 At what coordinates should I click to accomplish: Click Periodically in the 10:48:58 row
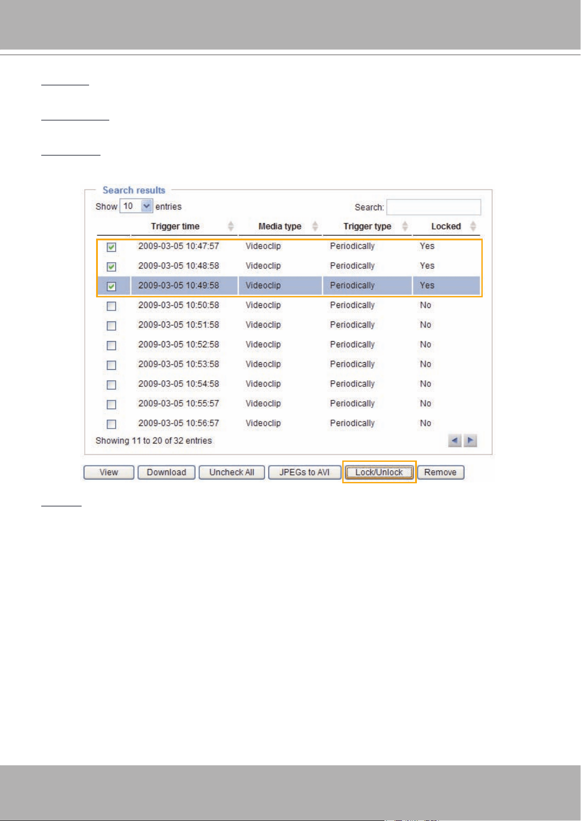click(352, 266)
